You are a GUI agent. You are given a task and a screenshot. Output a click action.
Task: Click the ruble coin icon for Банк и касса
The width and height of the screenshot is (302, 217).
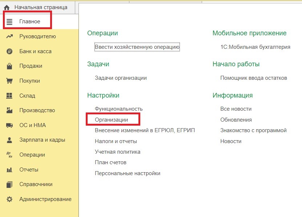(x=9, y=51)
